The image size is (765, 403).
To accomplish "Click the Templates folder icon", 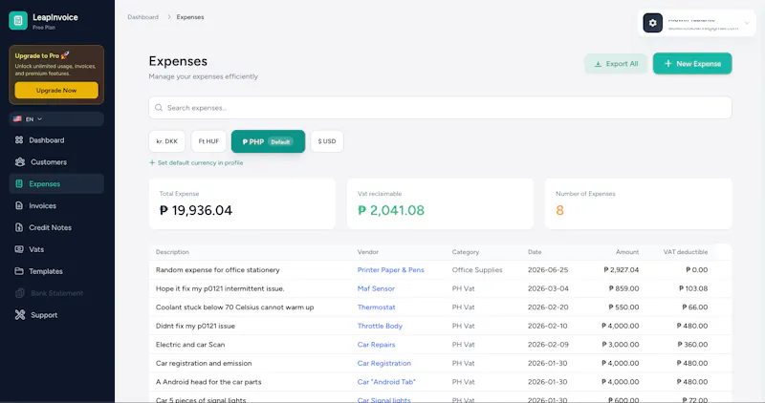I will tap(19, 271).
